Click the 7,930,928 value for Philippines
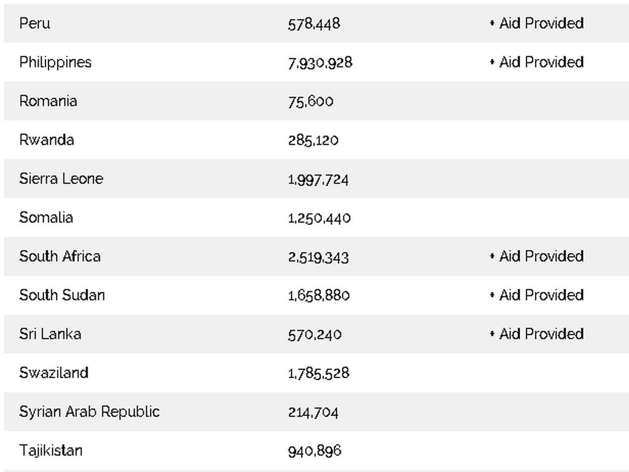The image size is (629, 472). [320, 63]
